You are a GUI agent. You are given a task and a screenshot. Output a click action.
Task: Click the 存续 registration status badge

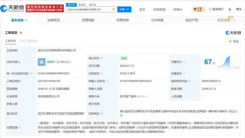[x=124, y=58]
